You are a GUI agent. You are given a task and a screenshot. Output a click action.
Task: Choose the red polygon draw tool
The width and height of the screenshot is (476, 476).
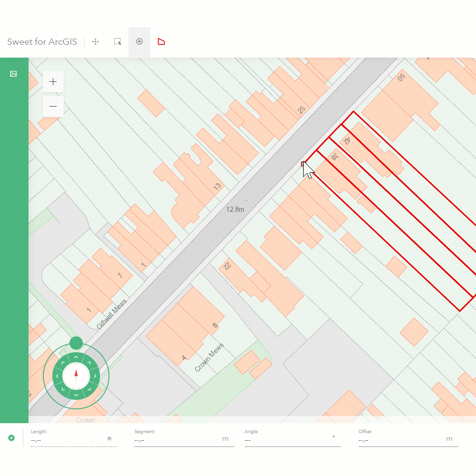pyautogui.click(x=161, y=42)
